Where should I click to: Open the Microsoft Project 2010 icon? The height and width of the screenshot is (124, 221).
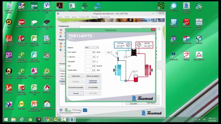pyautogui.click(x=34, y=41)
